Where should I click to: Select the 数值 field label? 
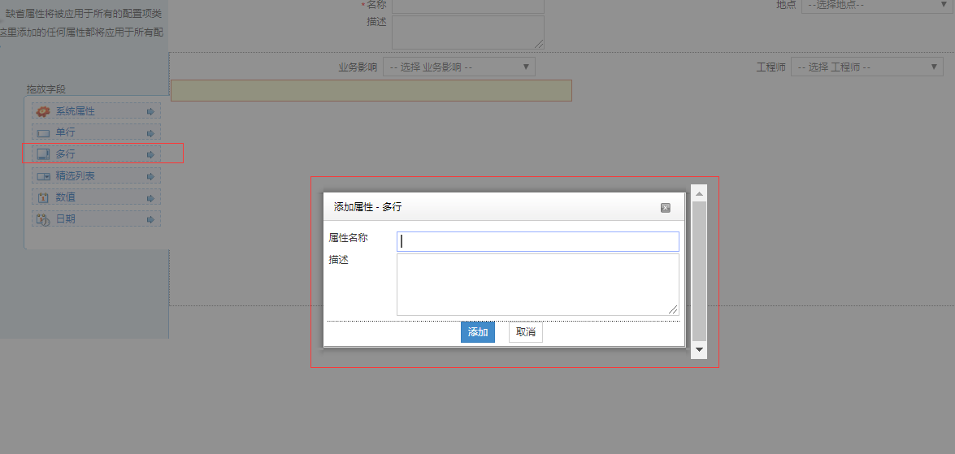tap(66, 198)
